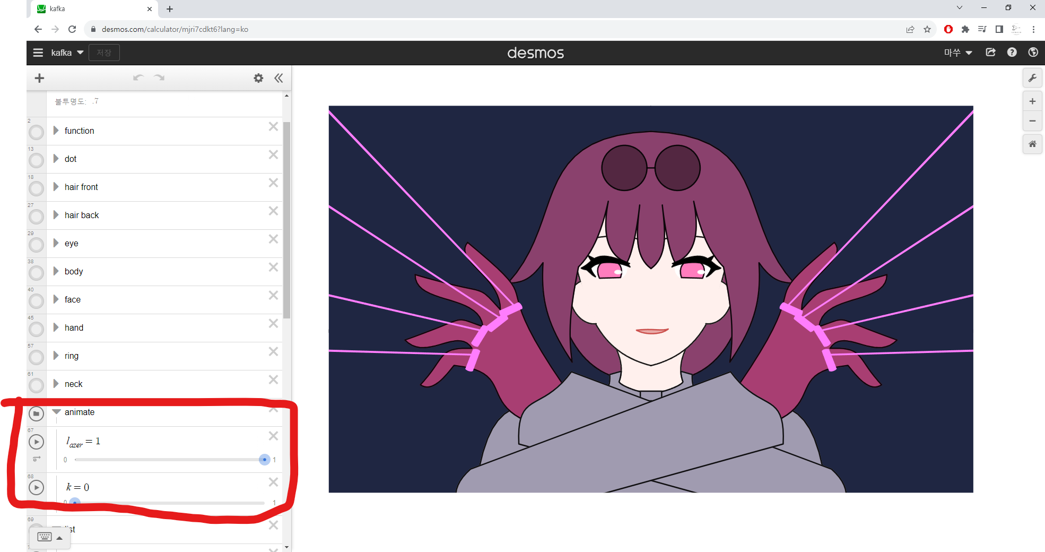Open the kafka graph title dropdown
Image resolution: width=1045 pixels, height=552 pixels.
[67, 53]
